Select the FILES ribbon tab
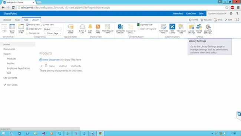The width and height of the screenshot is (241, 136). [26, 20]
